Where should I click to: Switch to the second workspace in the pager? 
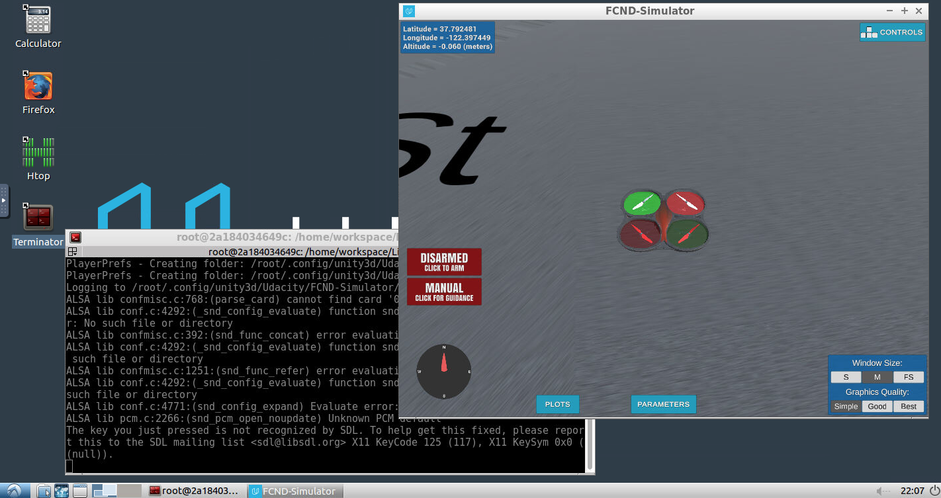(129, 491)
